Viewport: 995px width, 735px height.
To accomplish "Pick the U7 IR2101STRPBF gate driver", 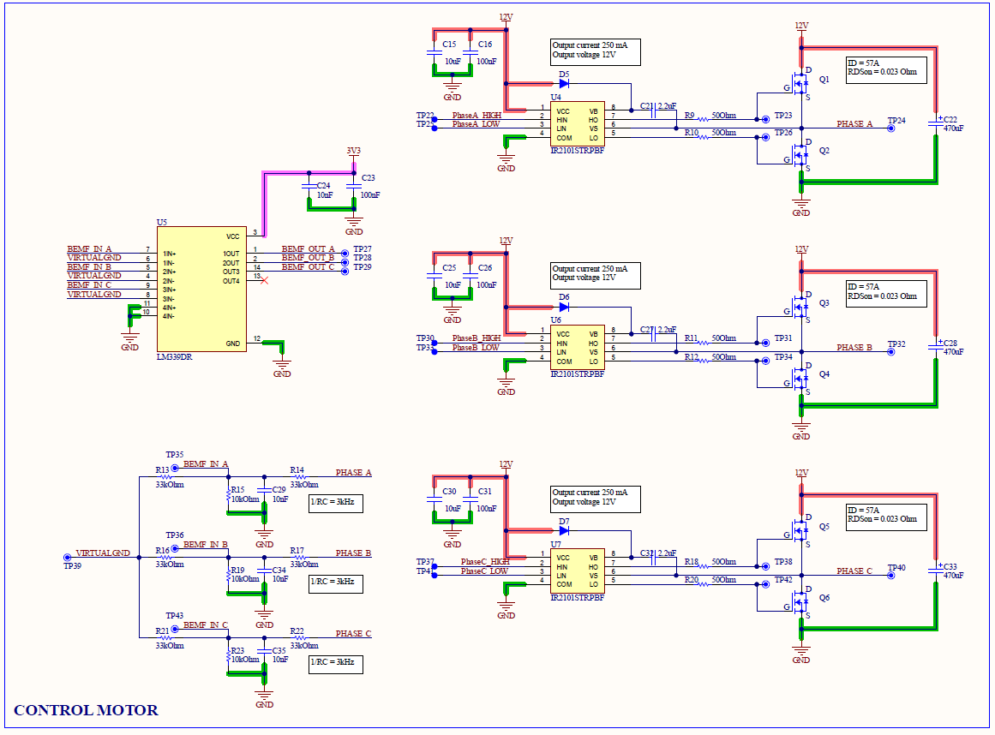I will pyautogui.click(x=578, y=571).
